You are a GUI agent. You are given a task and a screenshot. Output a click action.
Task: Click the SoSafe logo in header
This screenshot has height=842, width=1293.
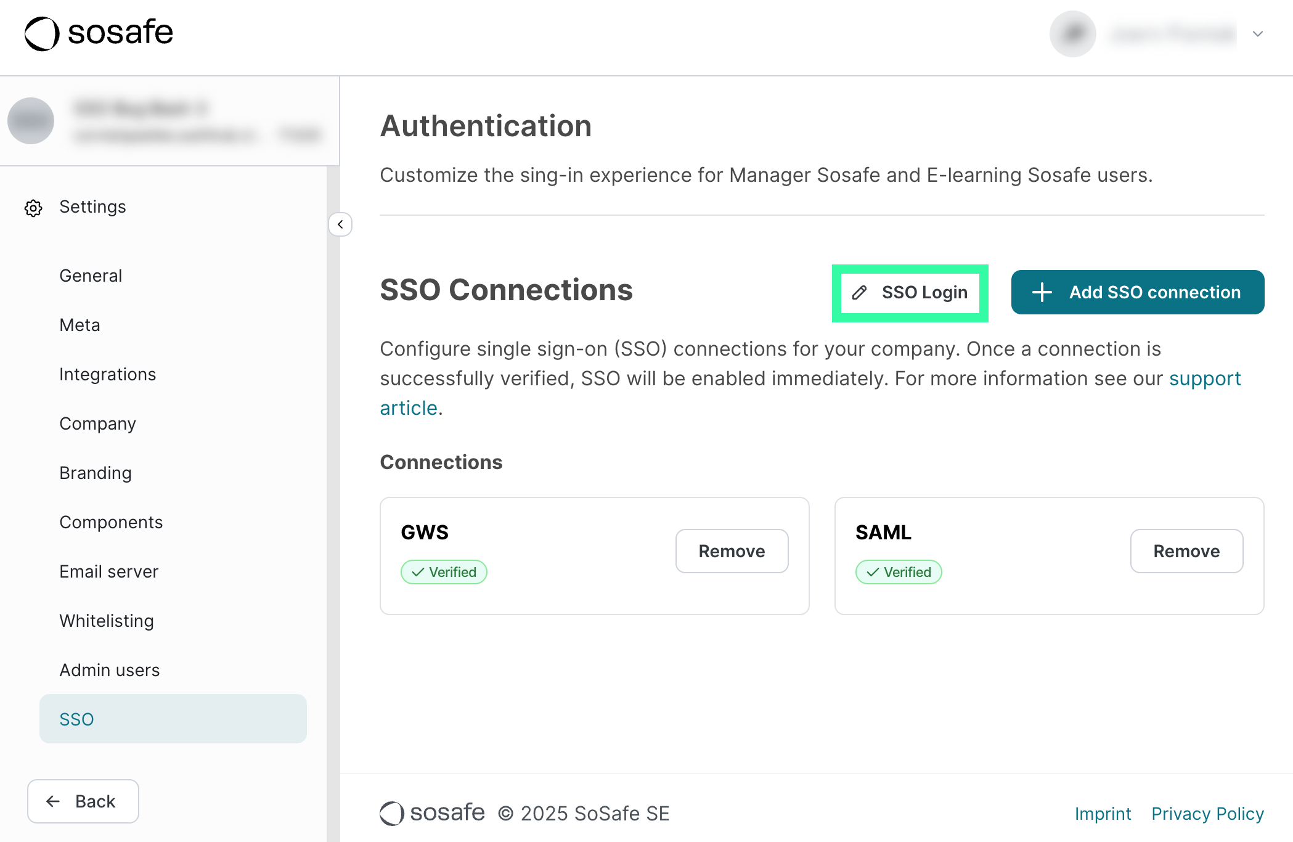pos(99,33)
